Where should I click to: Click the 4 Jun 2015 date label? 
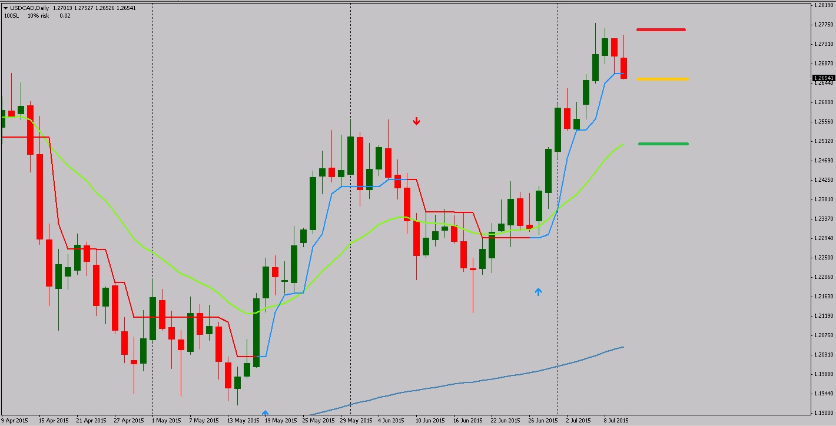click(392, 421)
